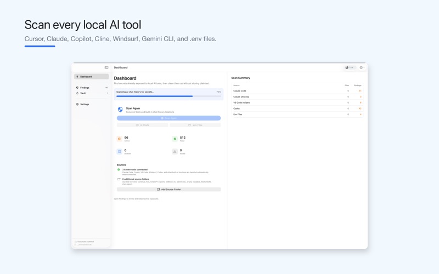The image size is (439, 274).
Task: Click the 73% progress label
Action: pyautogui.click(x=218, y=92)
